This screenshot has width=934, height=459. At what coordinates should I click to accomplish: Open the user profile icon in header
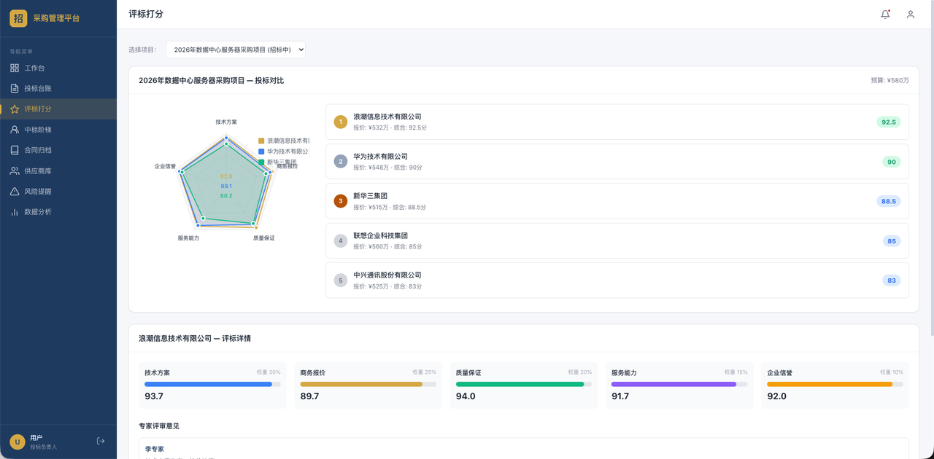click(x=910, y=14)
